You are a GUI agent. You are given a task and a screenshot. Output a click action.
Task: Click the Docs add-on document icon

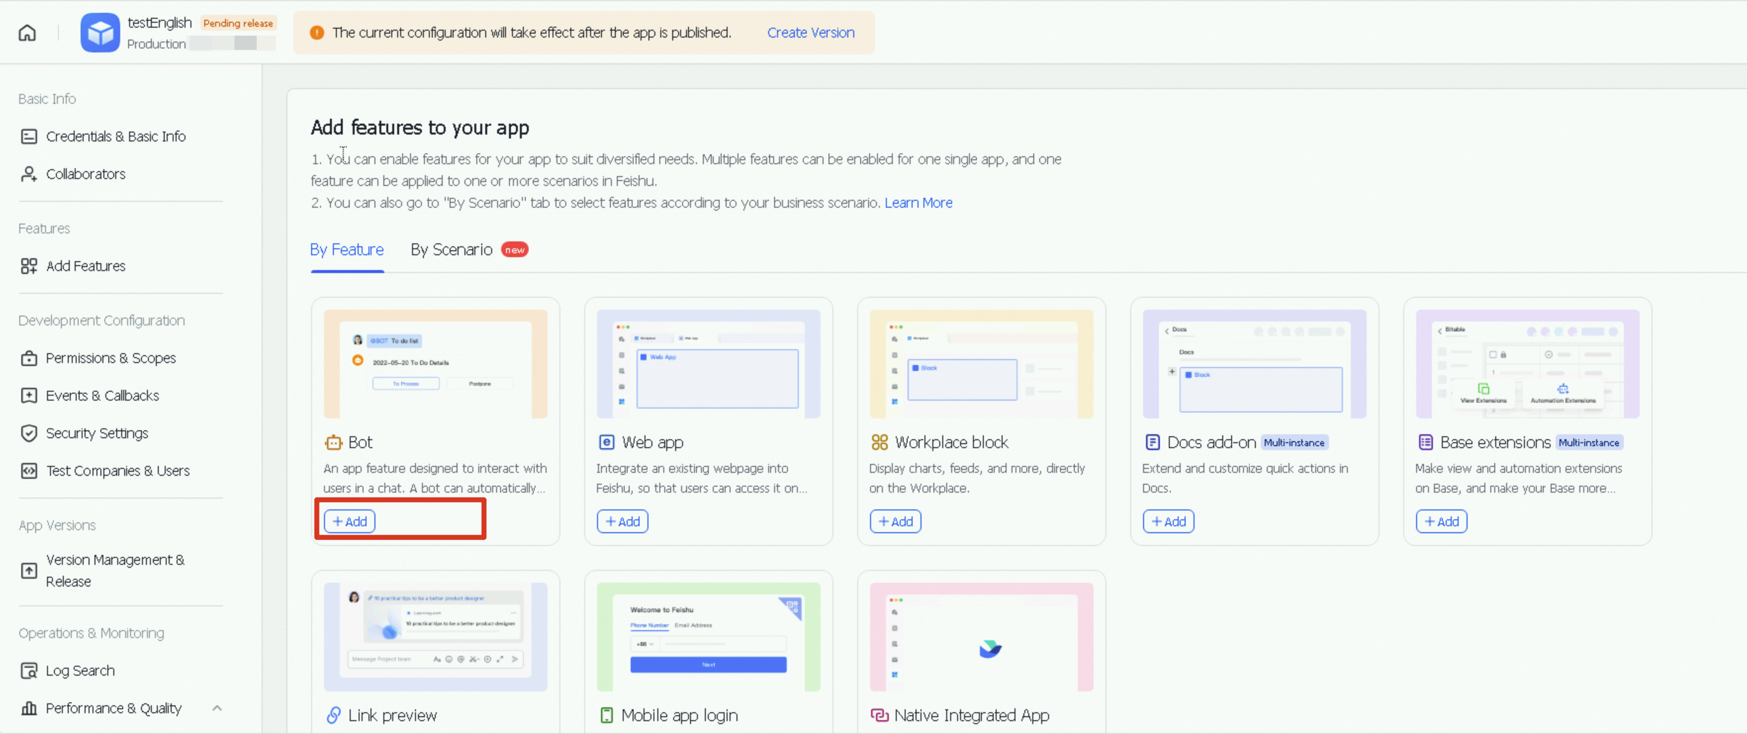(1152, 443)
